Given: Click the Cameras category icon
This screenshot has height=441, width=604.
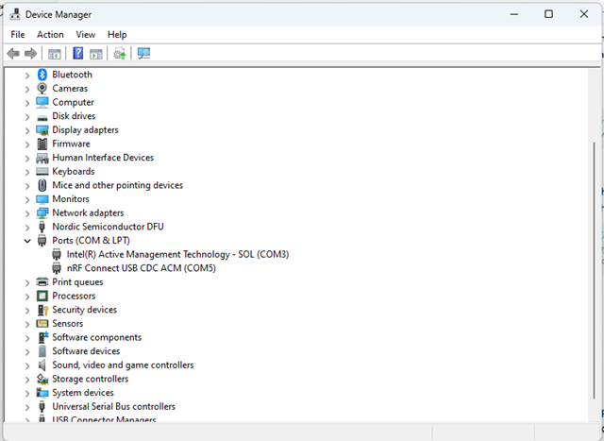Looking at the screenshot, I should click(42, 89).
